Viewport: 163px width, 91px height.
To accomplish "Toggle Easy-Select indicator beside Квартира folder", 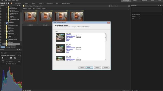I will tap(1, 42).
